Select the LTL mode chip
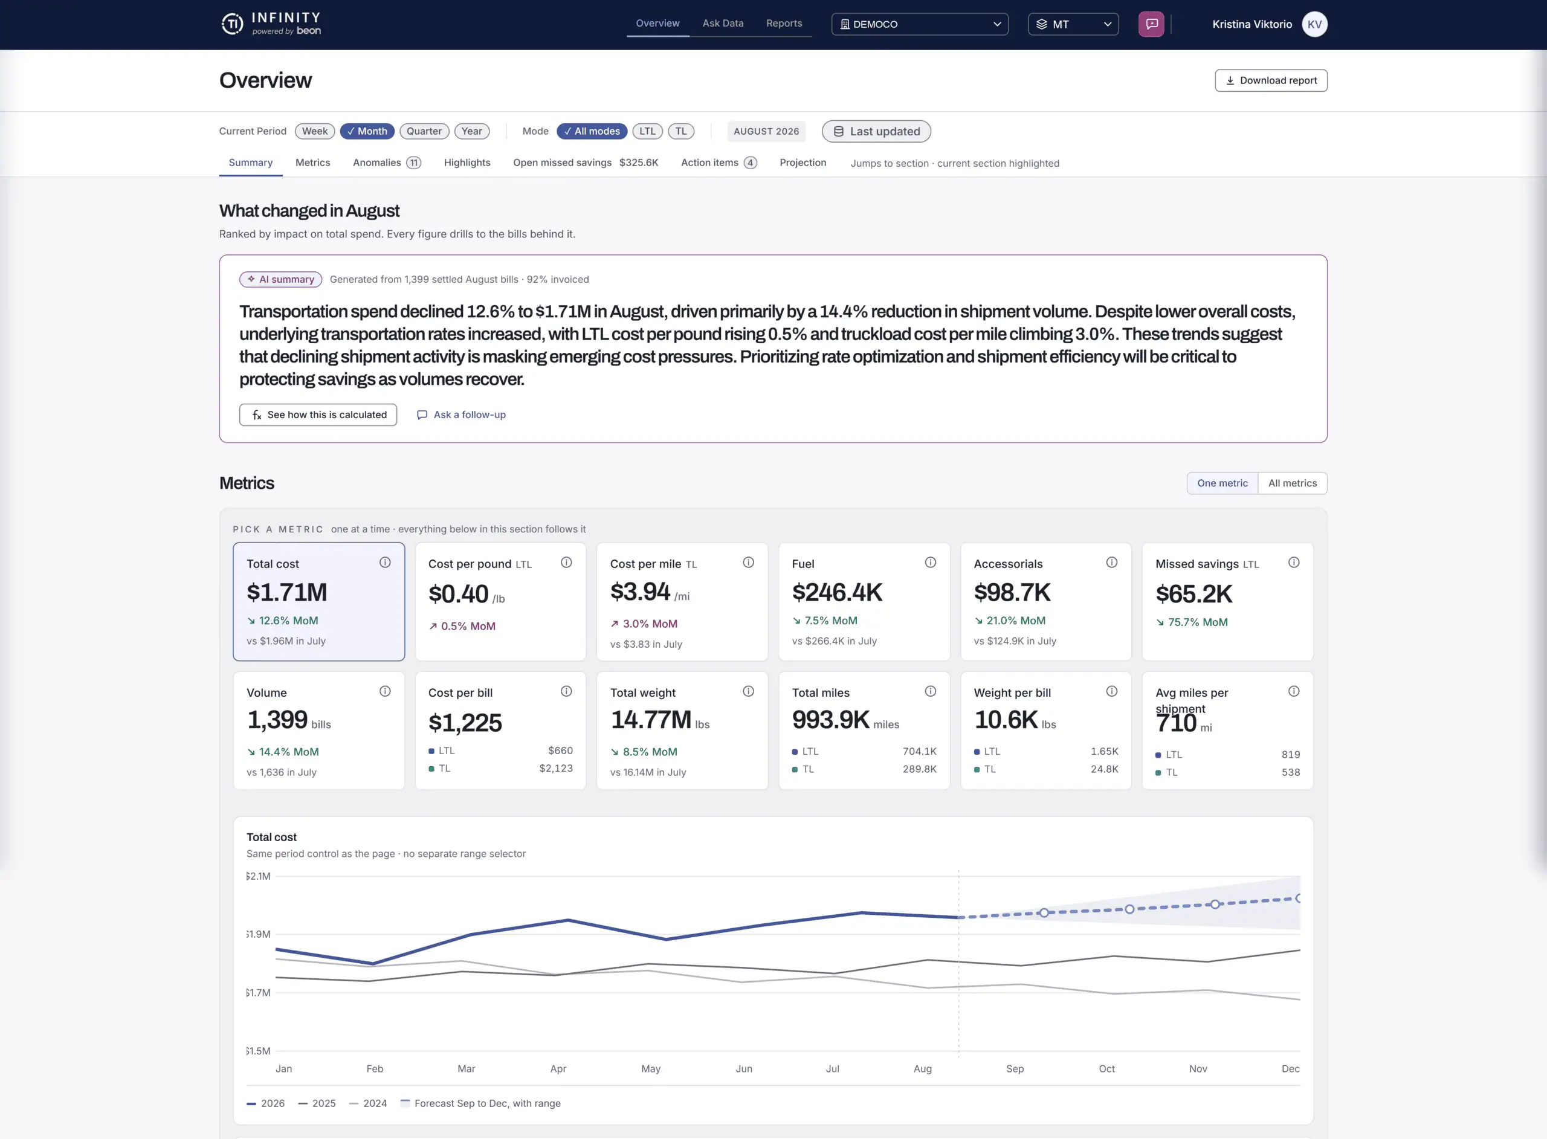This screenshot has height=1139, width=1547. (x=647, y=131)
